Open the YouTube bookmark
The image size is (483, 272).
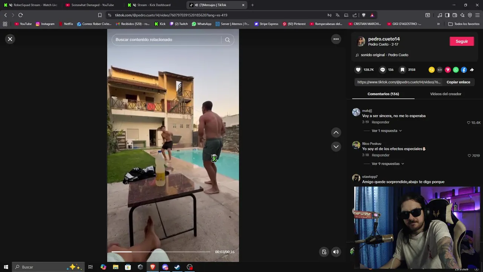[23, 24]
